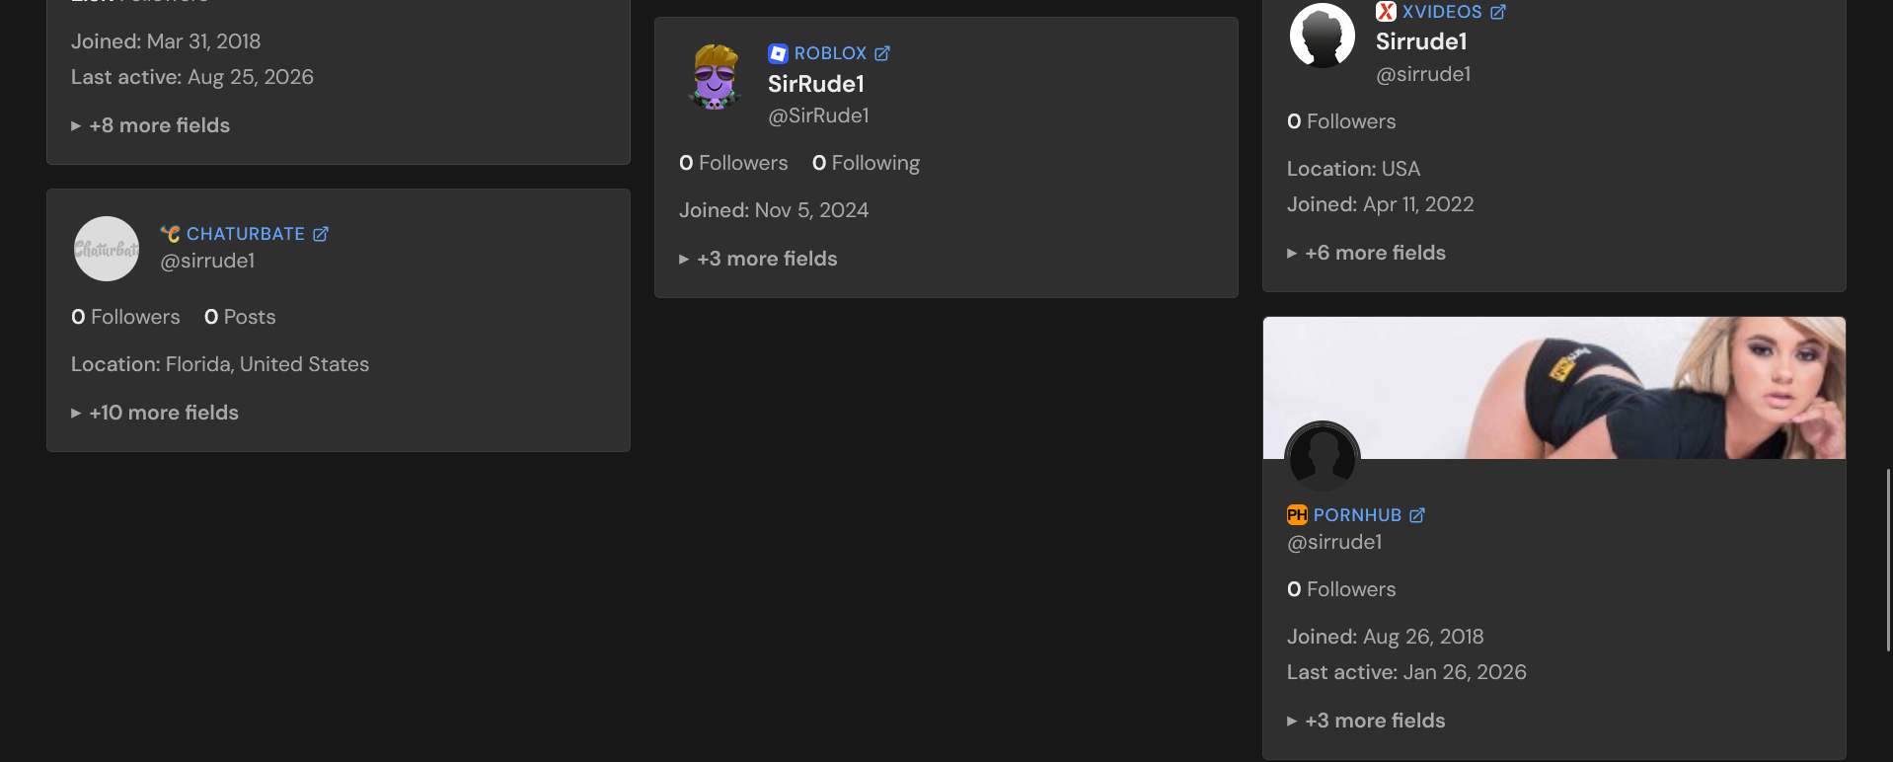This screenshot has width=1893, height=762.
Task: Click the SirRude1 Roblox avatar thumbnail
Action: (715, 77)
